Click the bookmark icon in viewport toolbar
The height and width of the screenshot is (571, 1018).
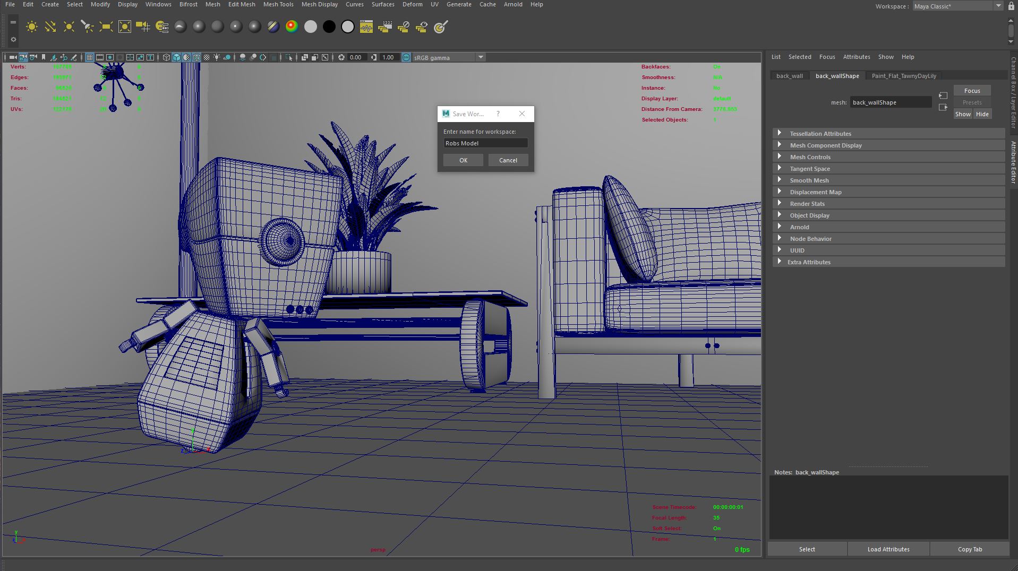(44, 57)
